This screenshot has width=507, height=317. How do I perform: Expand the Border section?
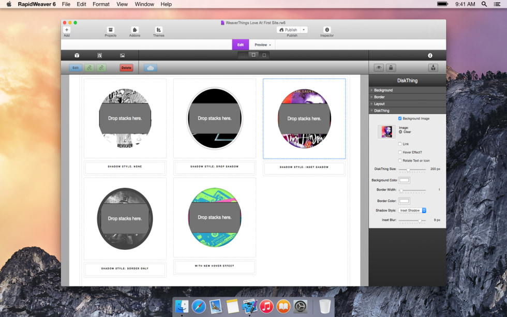click(408, 97)
